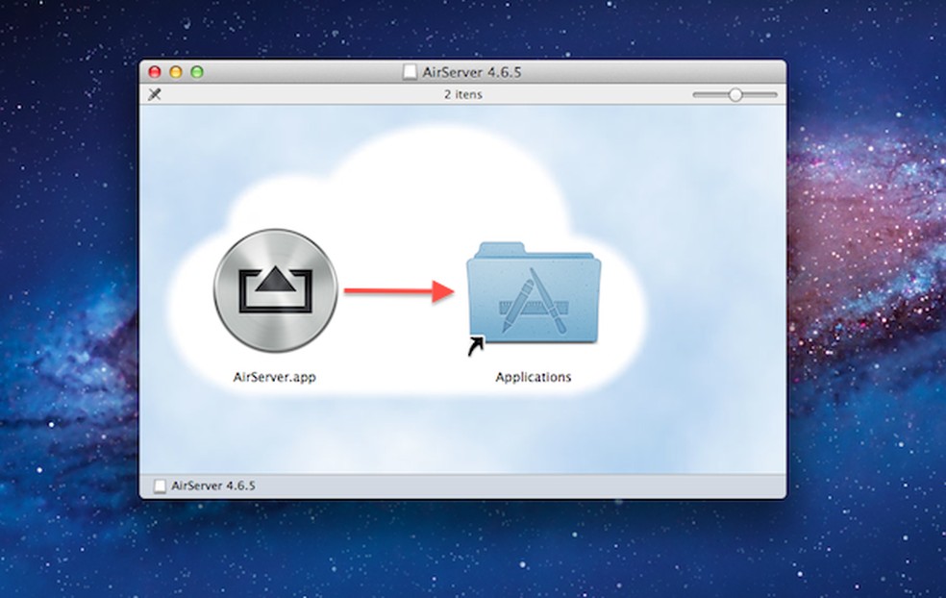Click the disk icon in the path bar
946x598 pixels.
[x=160, y=486]
